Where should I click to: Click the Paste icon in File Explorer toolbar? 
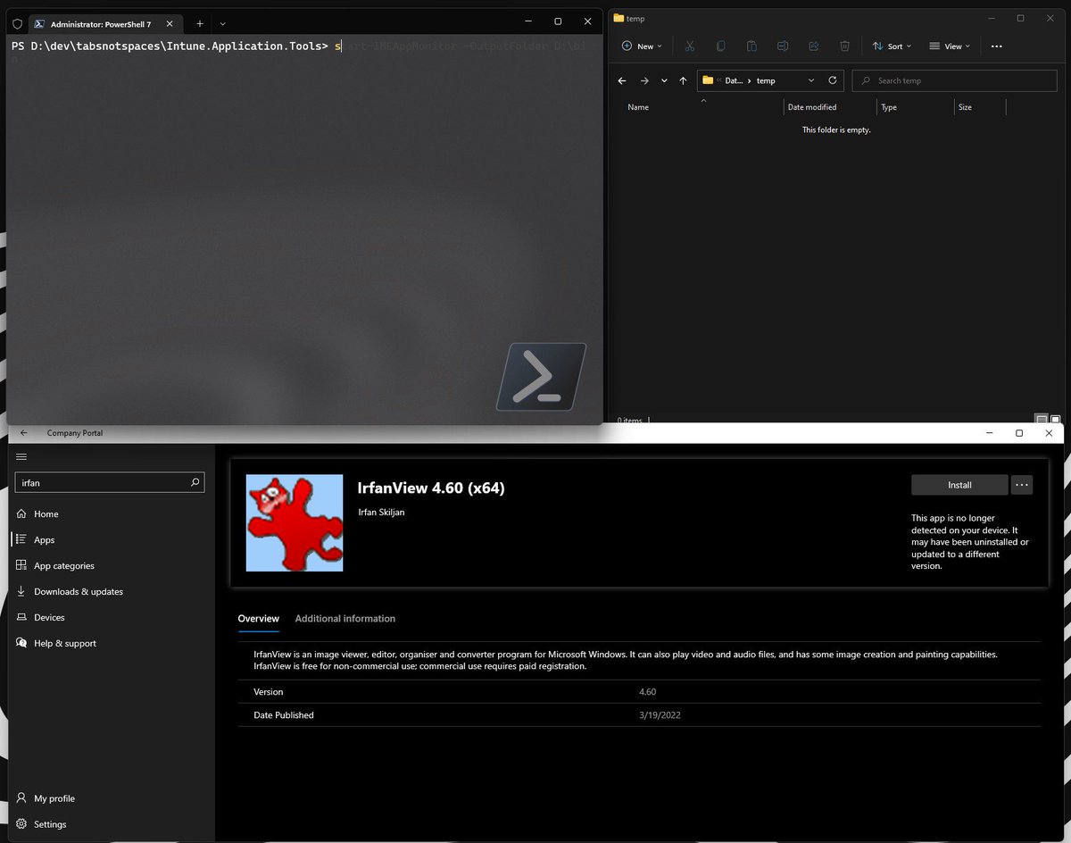pyautogui.click(x=751, y=46)
